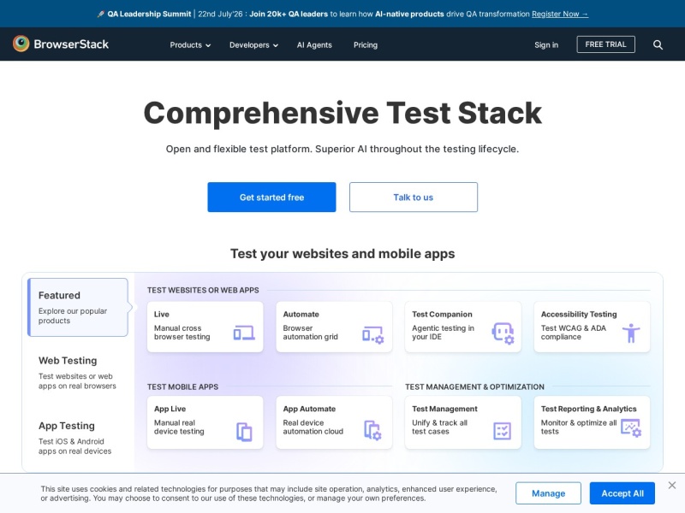
Task: Open the Accessibility Testing card
Action: click(x=592, y=327)
